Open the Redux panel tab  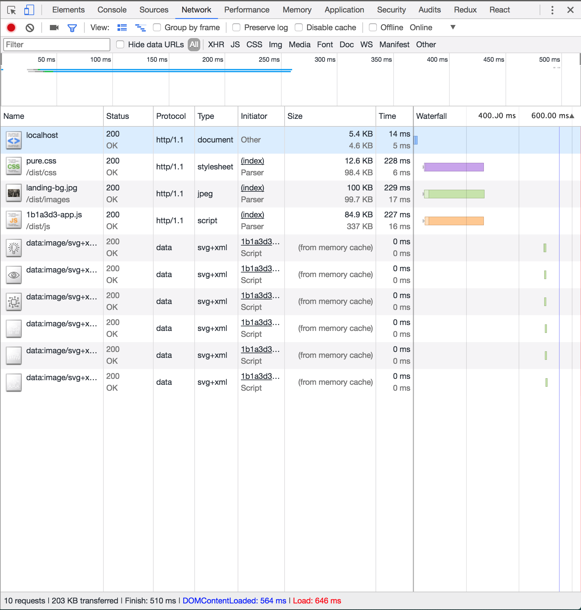465,10
